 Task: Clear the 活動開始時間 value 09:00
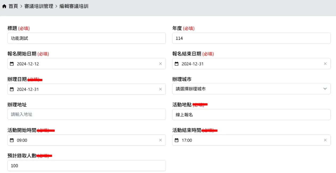pyautogui.click(x=160, y=140)
